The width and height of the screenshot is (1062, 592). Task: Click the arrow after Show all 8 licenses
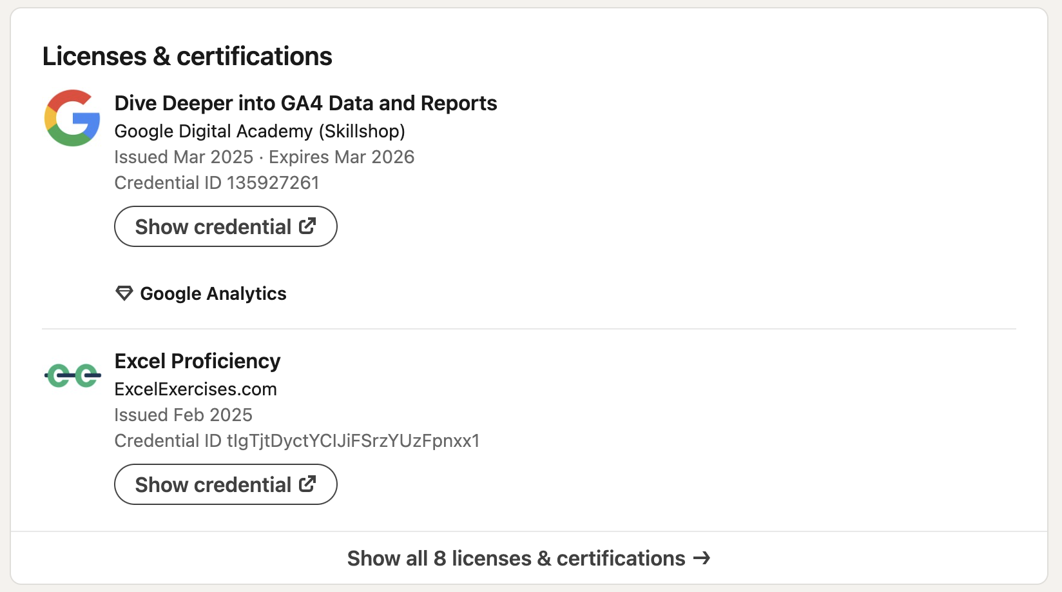point(702,558)
